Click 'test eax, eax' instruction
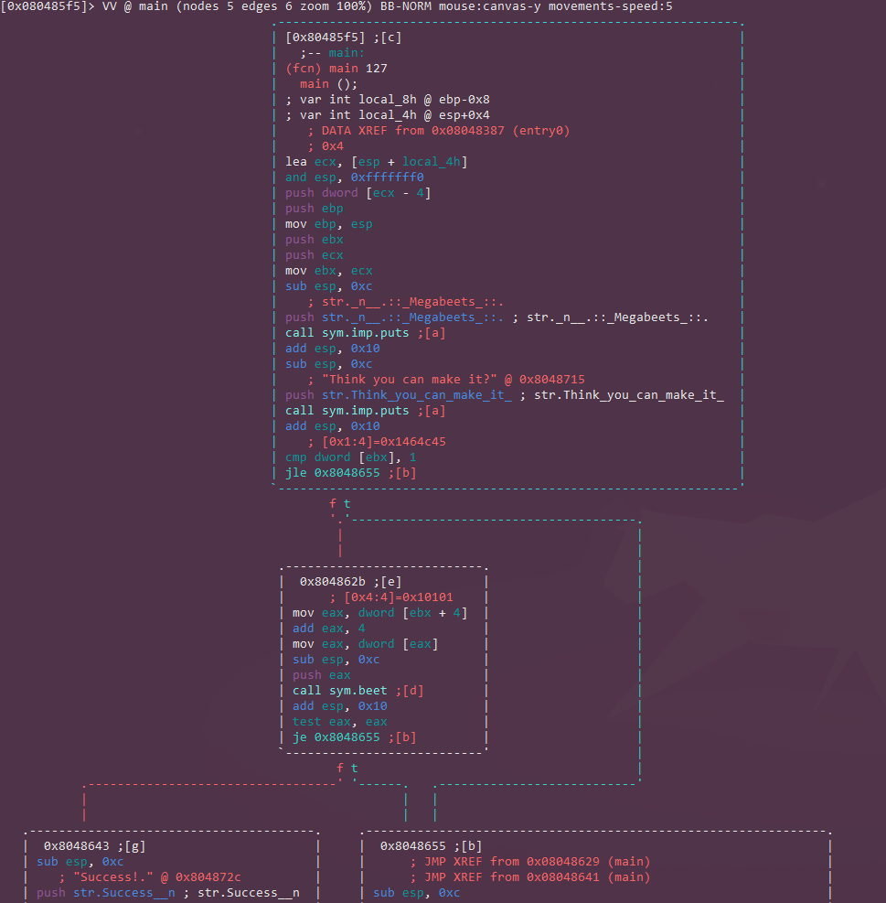The height and width of the screenshot is (903, 886). [x=339, y=722]
